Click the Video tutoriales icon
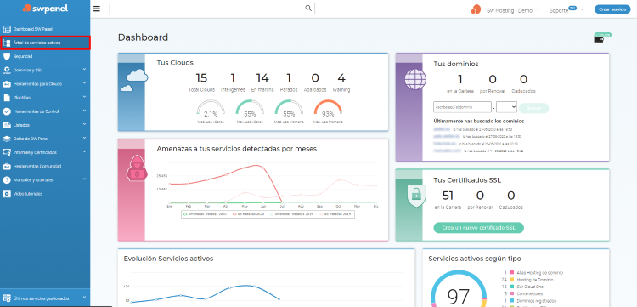 pyautogui.click(x=7, y=194)
